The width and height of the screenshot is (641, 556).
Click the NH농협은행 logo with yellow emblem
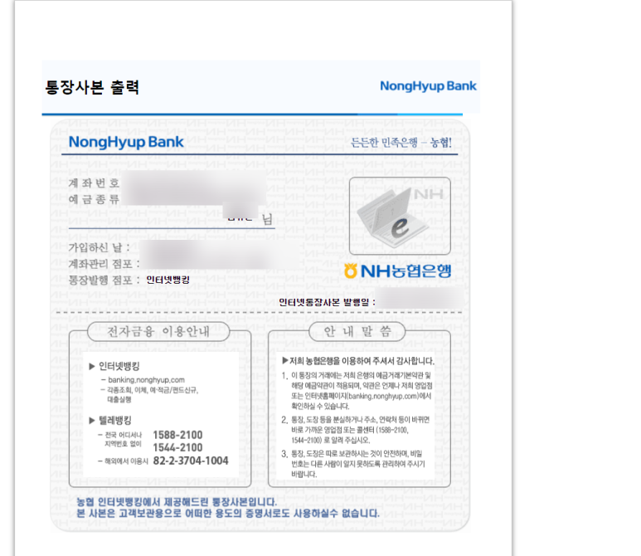pyautogui.click(x=397, y=271)
